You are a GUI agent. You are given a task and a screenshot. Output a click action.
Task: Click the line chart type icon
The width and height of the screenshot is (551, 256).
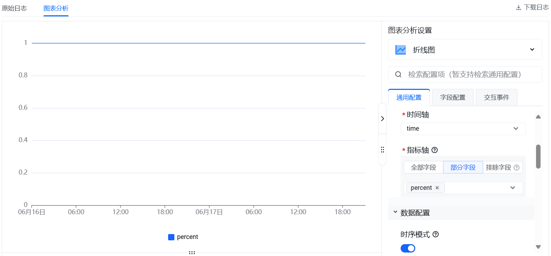(x=401, y=50)
